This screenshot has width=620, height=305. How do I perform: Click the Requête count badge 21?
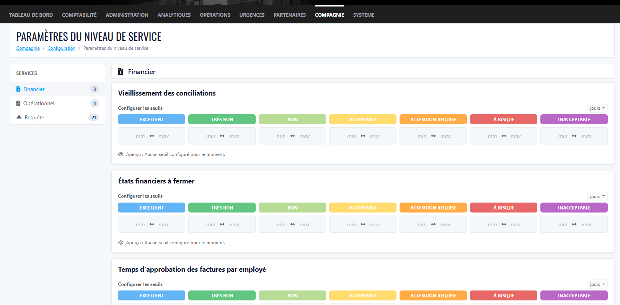94,117
